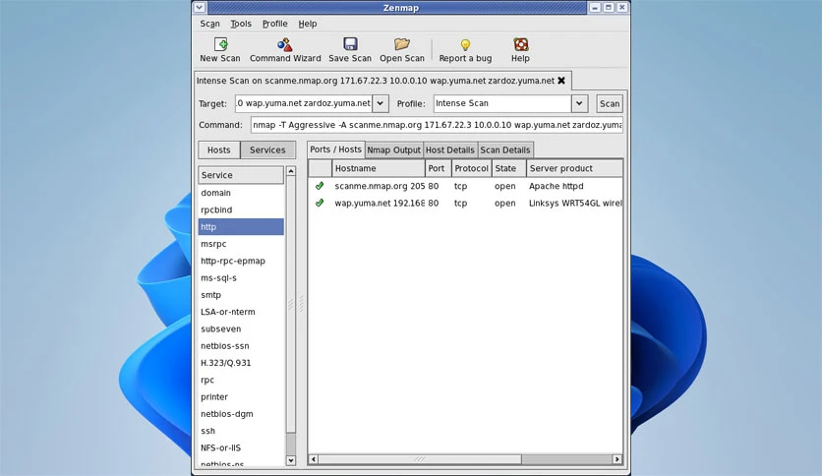Sort by the Service column header
The width and height of the screenshot is (822, 476).
tap(241, 175)
